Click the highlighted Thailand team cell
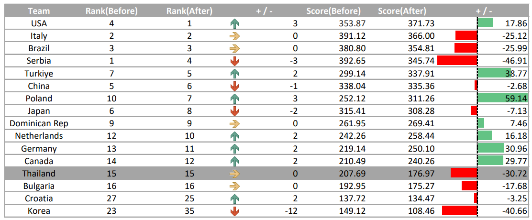Viewport: 532px width, 220px height. [39, 174]
